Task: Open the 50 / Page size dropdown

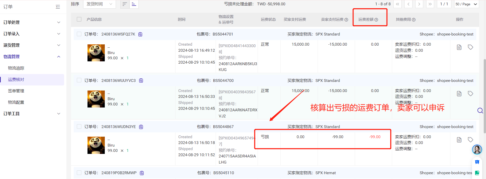Action: (x=466, y=4)
